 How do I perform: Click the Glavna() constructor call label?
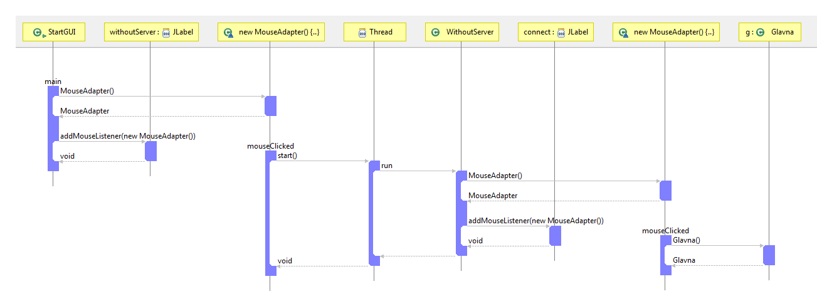[x=686, y=240]
